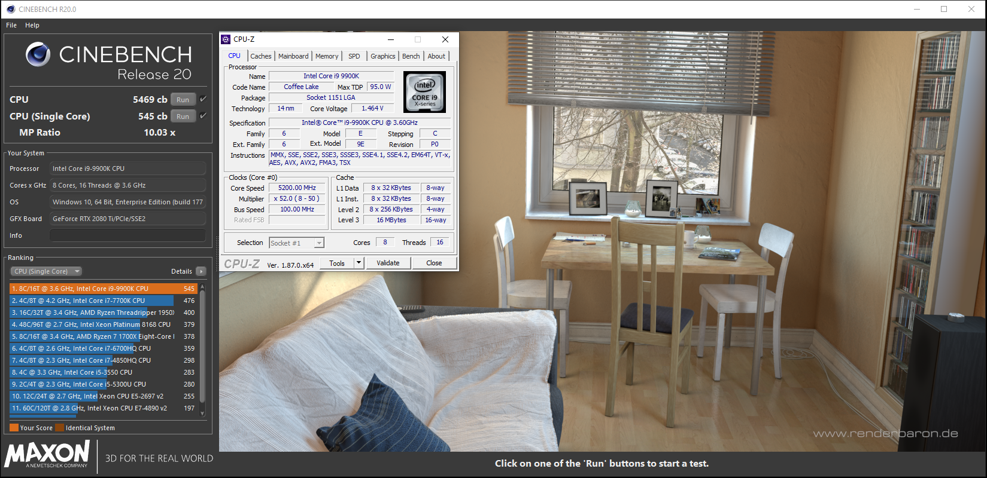Click the Package value Socket 1151 LGA
Image resolution: width=987 pixels, height=478 pixels.
tap(331, 97)
